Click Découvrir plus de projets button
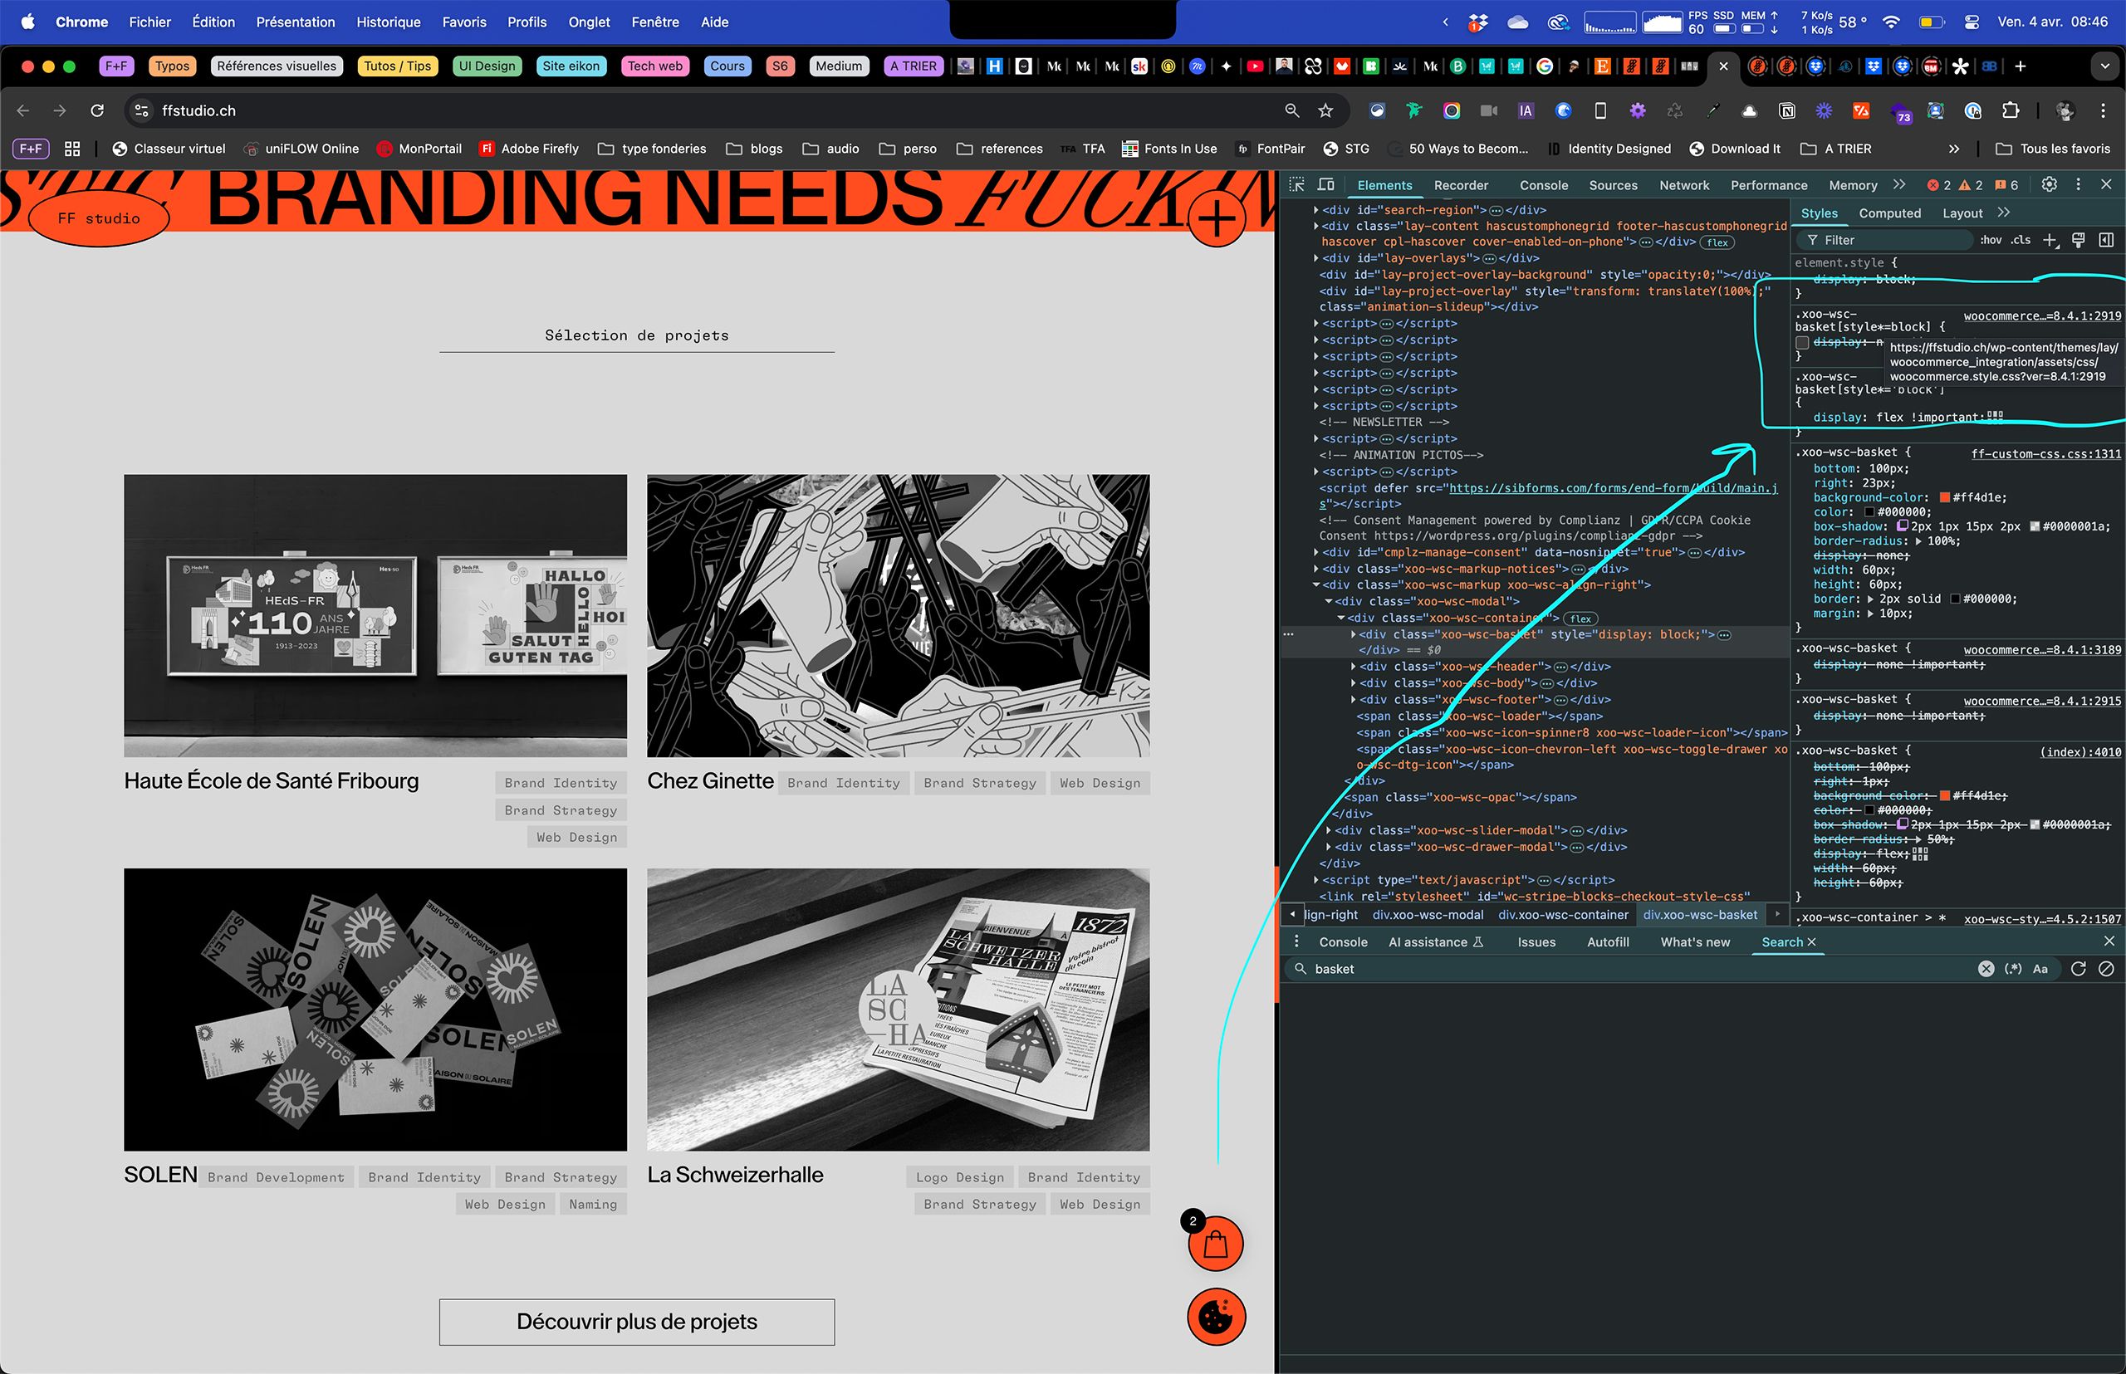This screenshot has height=1374, width=2126. click(636, 1323)
